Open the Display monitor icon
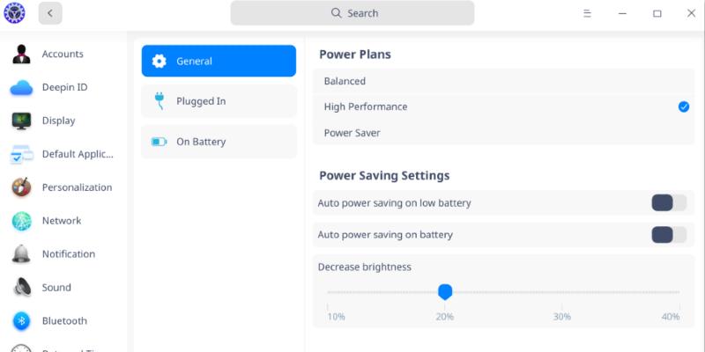The width and height of the screenshot is (705, 352). click(22, 121)
